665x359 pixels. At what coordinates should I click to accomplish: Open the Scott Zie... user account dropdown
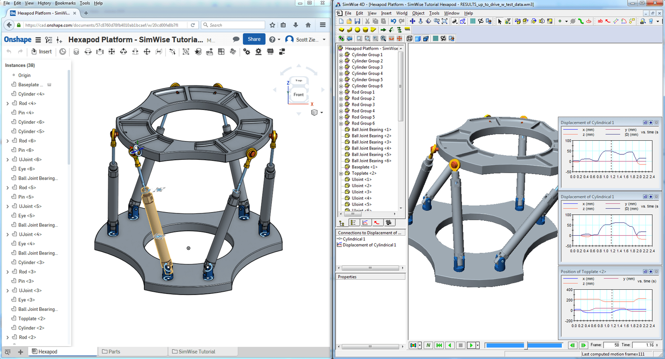pos(308,39)
